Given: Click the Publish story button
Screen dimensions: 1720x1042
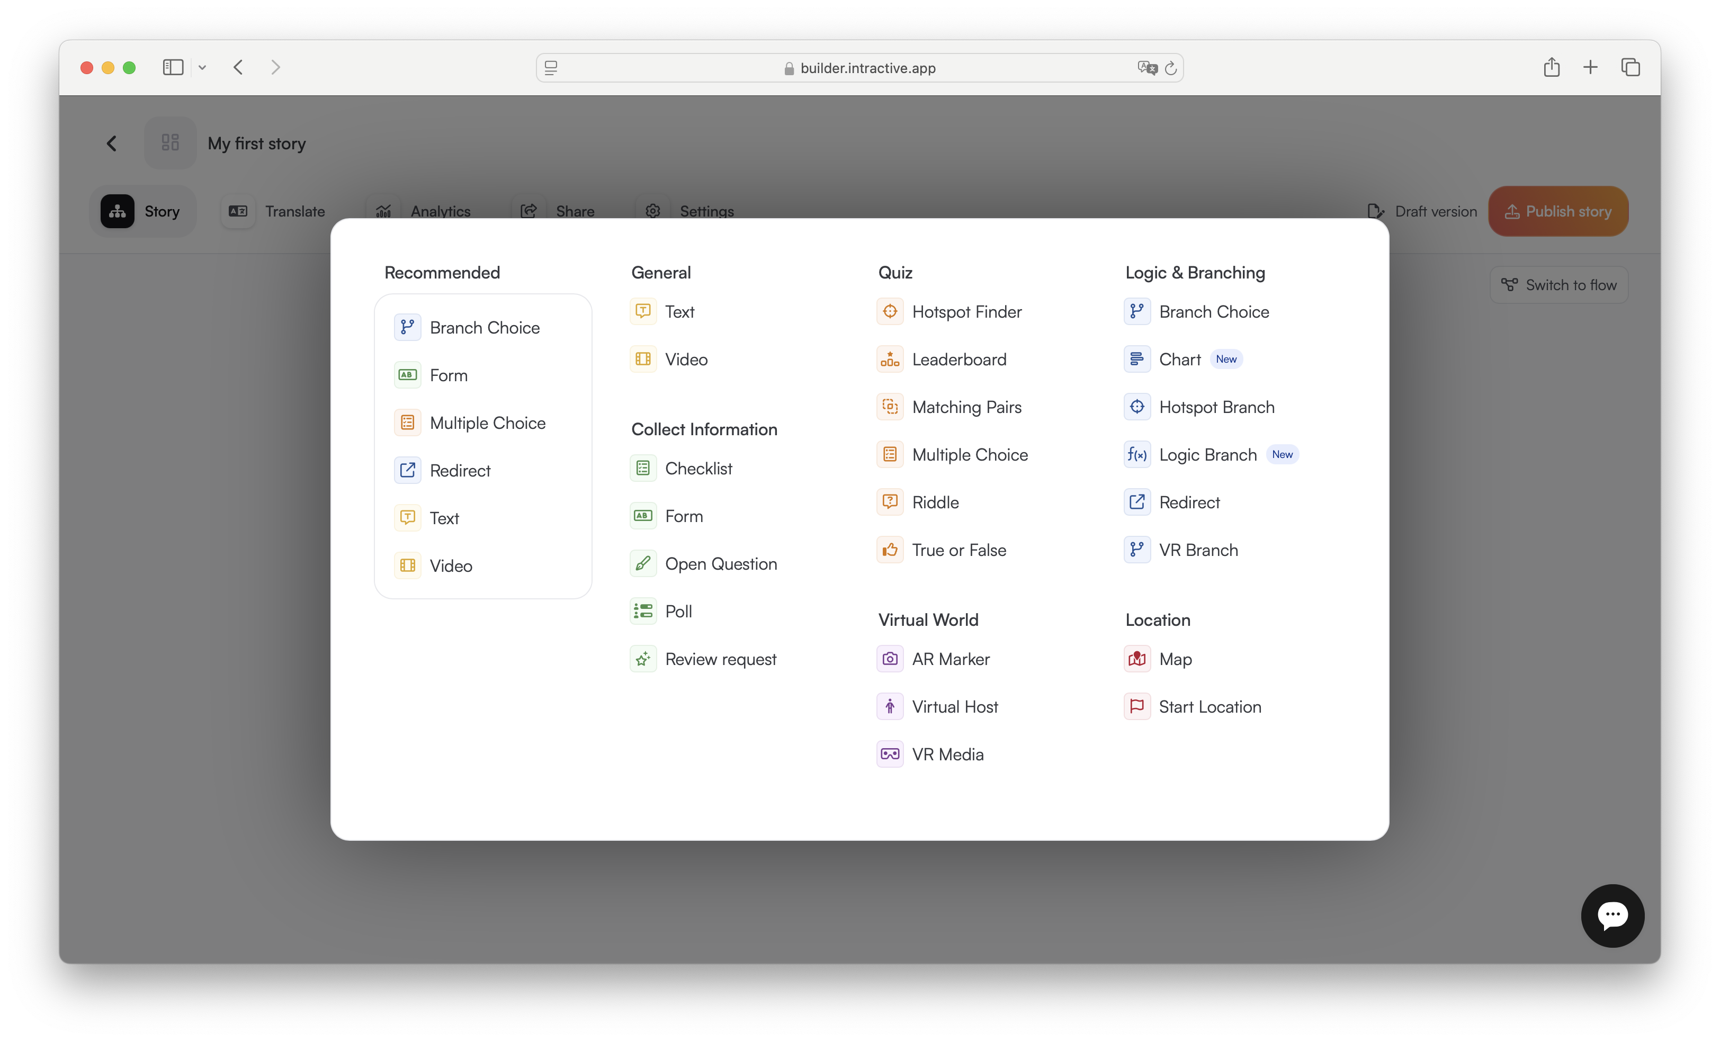Looking at the screenshot, I should tap(1557, 211).
